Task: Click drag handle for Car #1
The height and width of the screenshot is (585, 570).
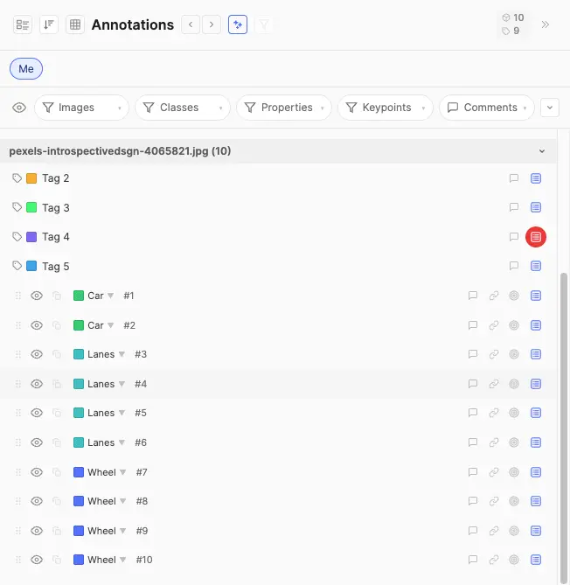Action: (17, 296)
